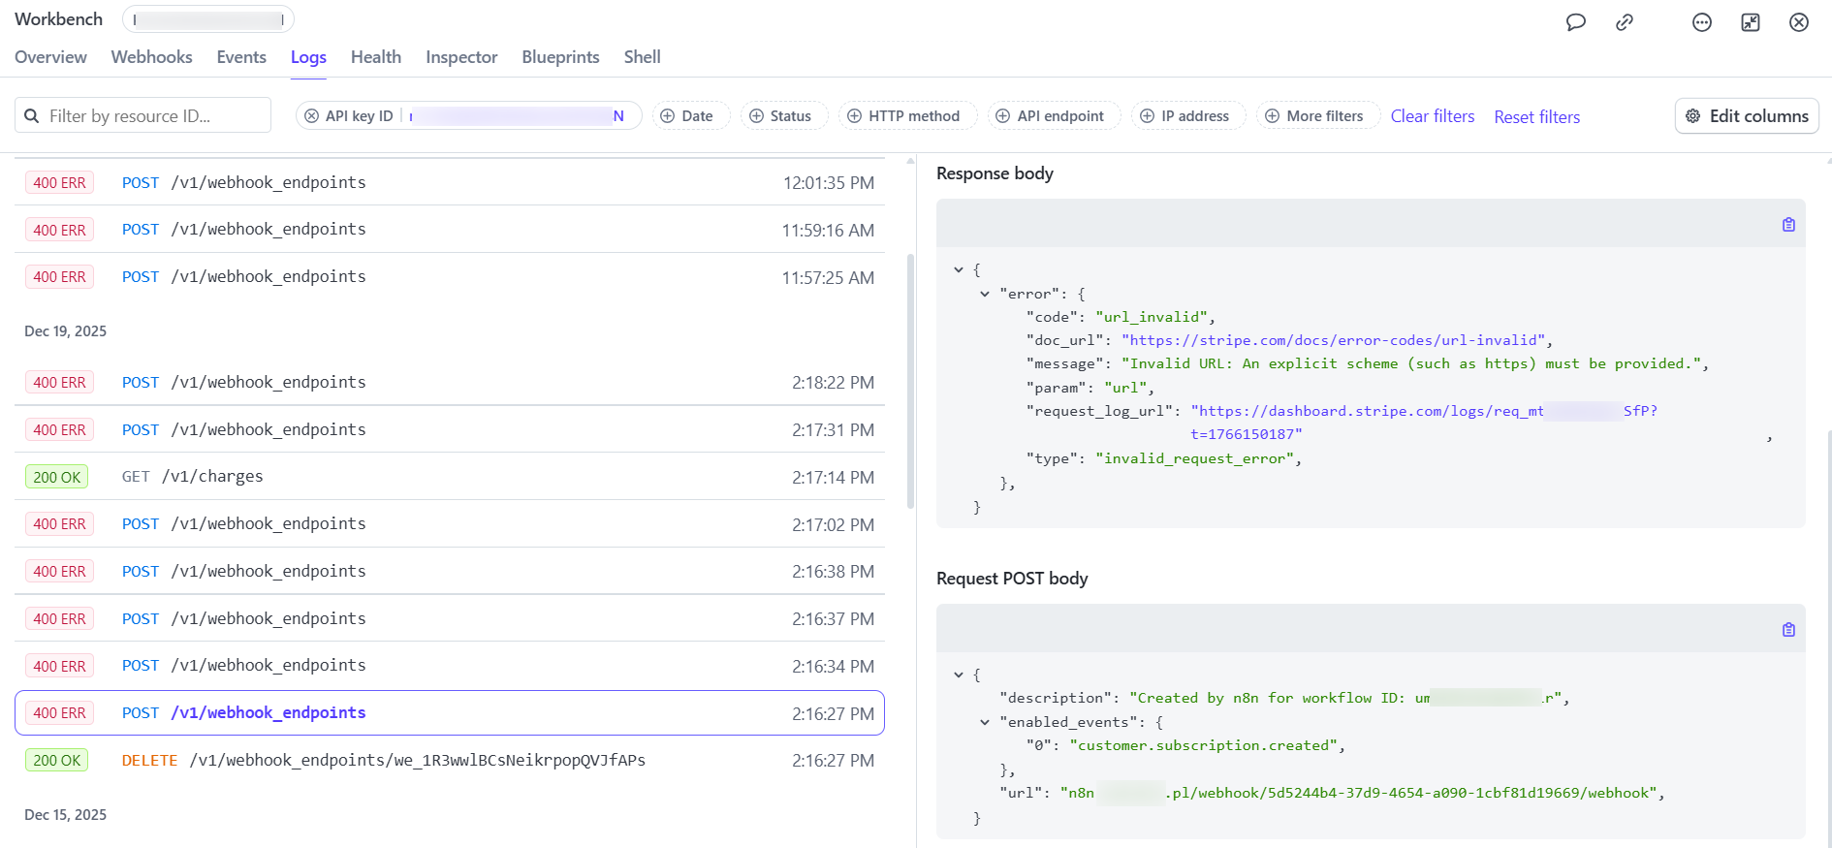
Task: Copy the Response body to clipboard
Action: (1788, 225)
